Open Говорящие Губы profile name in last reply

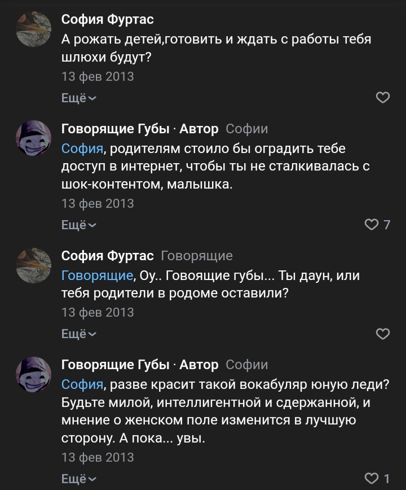[115, 365]
